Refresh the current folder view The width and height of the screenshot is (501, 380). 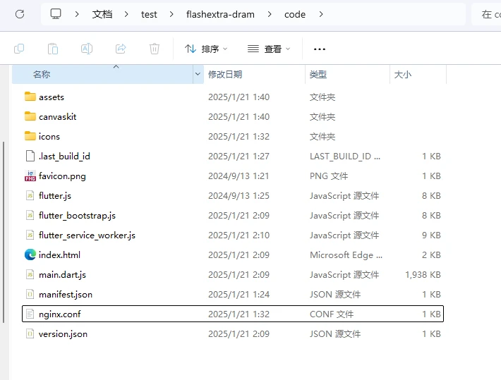[x=20, y=14]
